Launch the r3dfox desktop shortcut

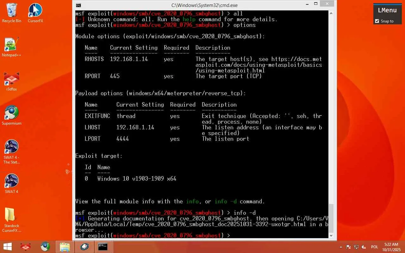12,81
